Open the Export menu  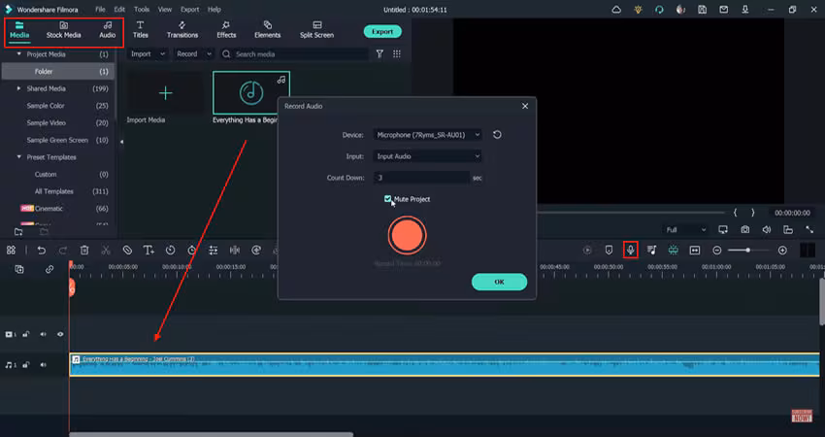[189, 10]
